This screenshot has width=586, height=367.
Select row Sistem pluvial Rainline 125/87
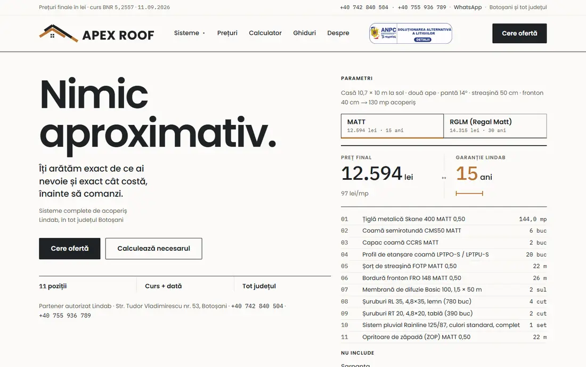[x=444, y=325]
